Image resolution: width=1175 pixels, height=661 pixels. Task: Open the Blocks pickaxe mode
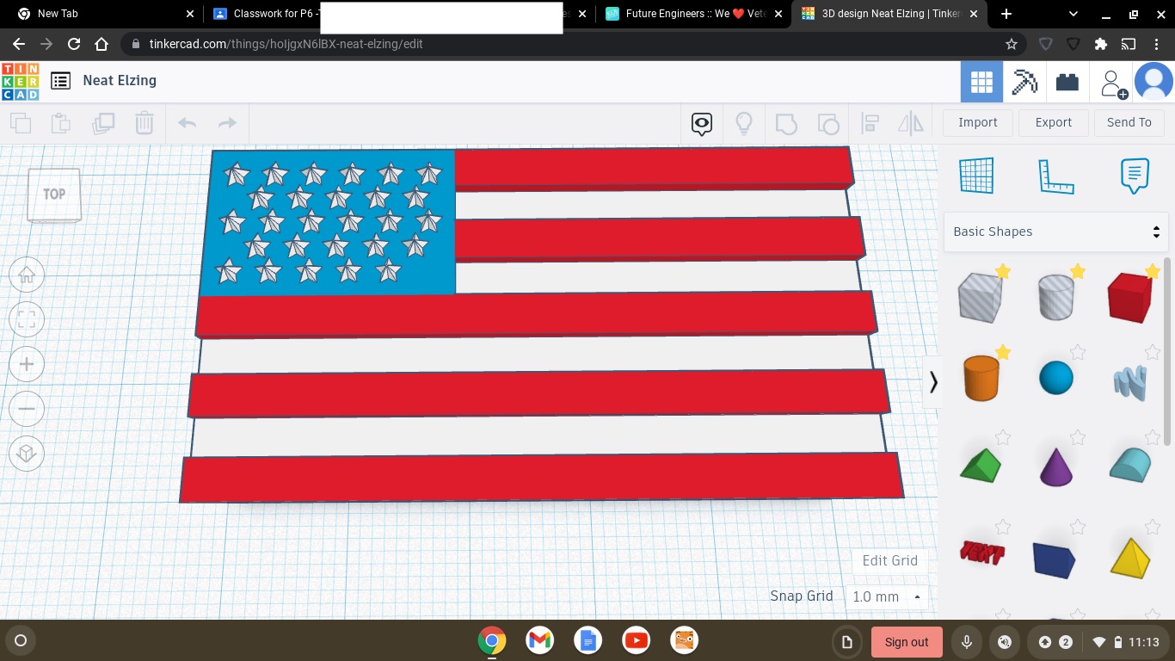pyautogui.click(x=1024, y=83)
